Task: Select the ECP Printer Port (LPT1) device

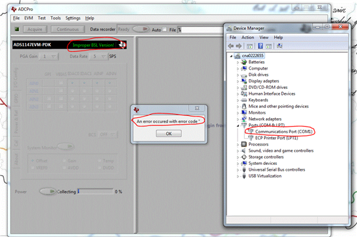Action: [277, 138]
